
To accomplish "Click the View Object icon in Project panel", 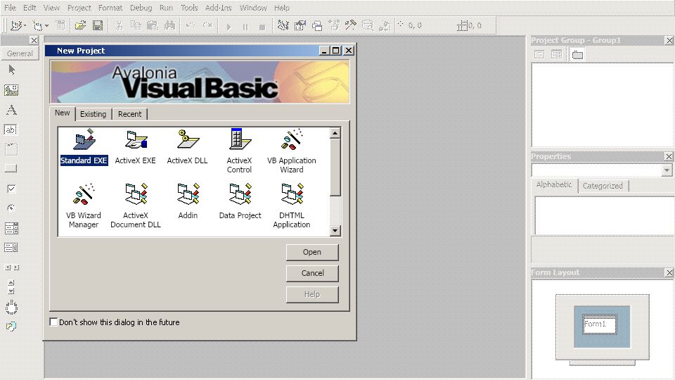I will [557, 55].
